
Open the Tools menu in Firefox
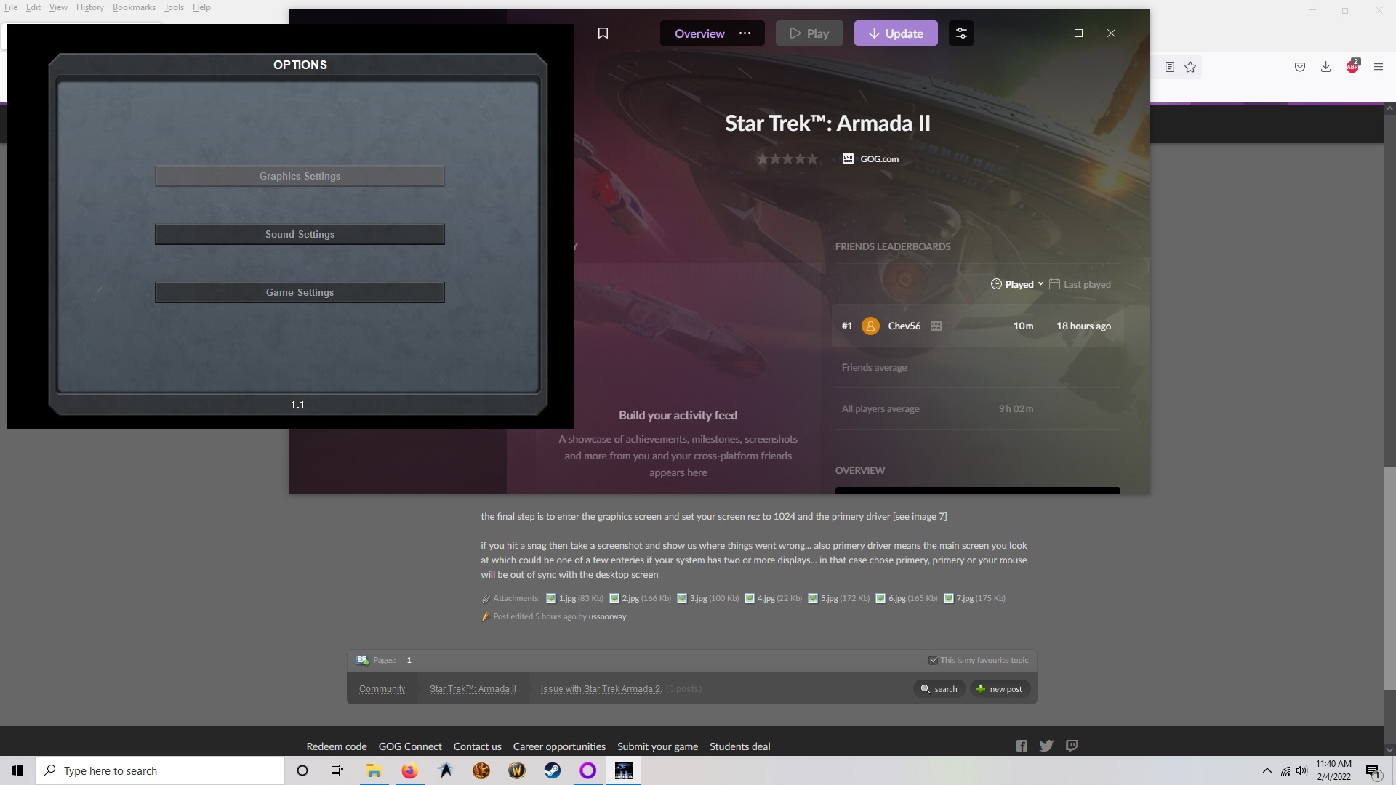coord(174,7)
